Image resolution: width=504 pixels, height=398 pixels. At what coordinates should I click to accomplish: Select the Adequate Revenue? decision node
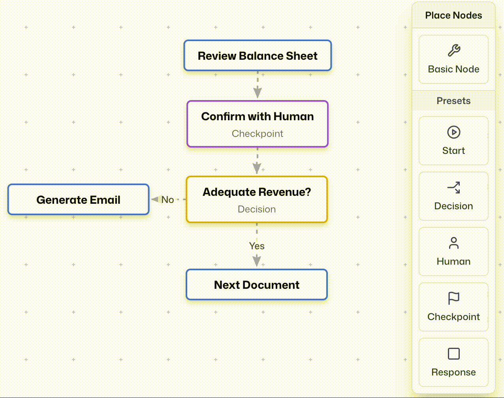[x=257, y=199]
